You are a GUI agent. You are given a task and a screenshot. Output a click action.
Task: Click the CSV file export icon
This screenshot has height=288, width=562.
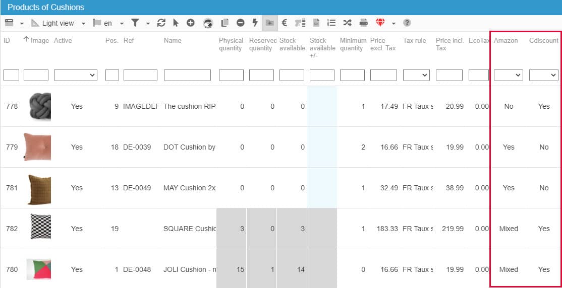pos(316,23)
